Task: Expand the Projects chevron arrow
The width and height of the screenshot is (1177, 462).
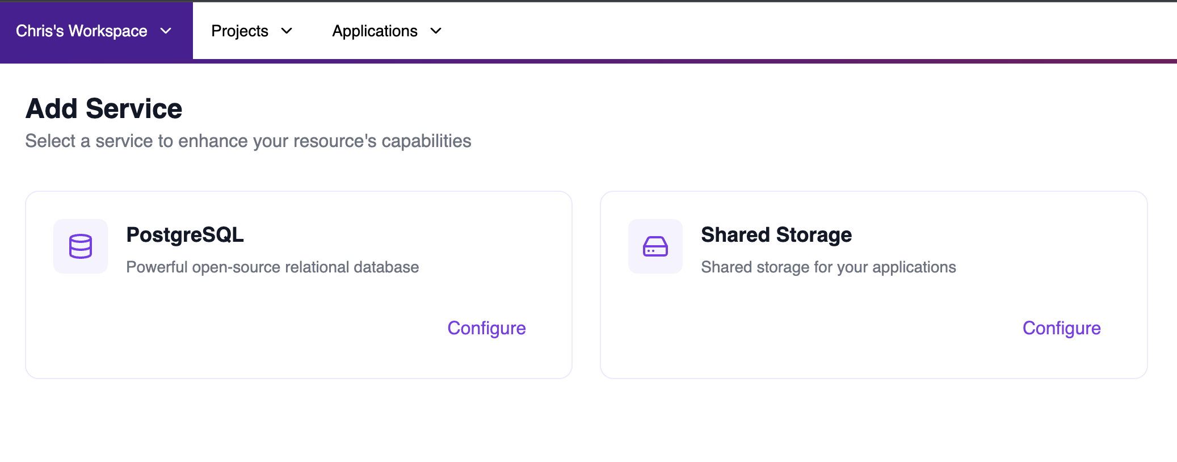Action: [287, 31]
